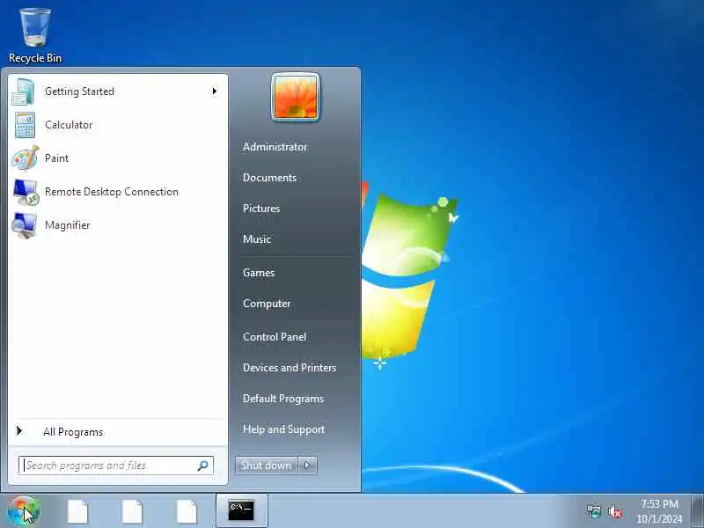Click the Remote Desktop Connection icon
Image resolution: width=704 pixels, height=528 pixels.
pyautogui.click(x=26, y=192)
